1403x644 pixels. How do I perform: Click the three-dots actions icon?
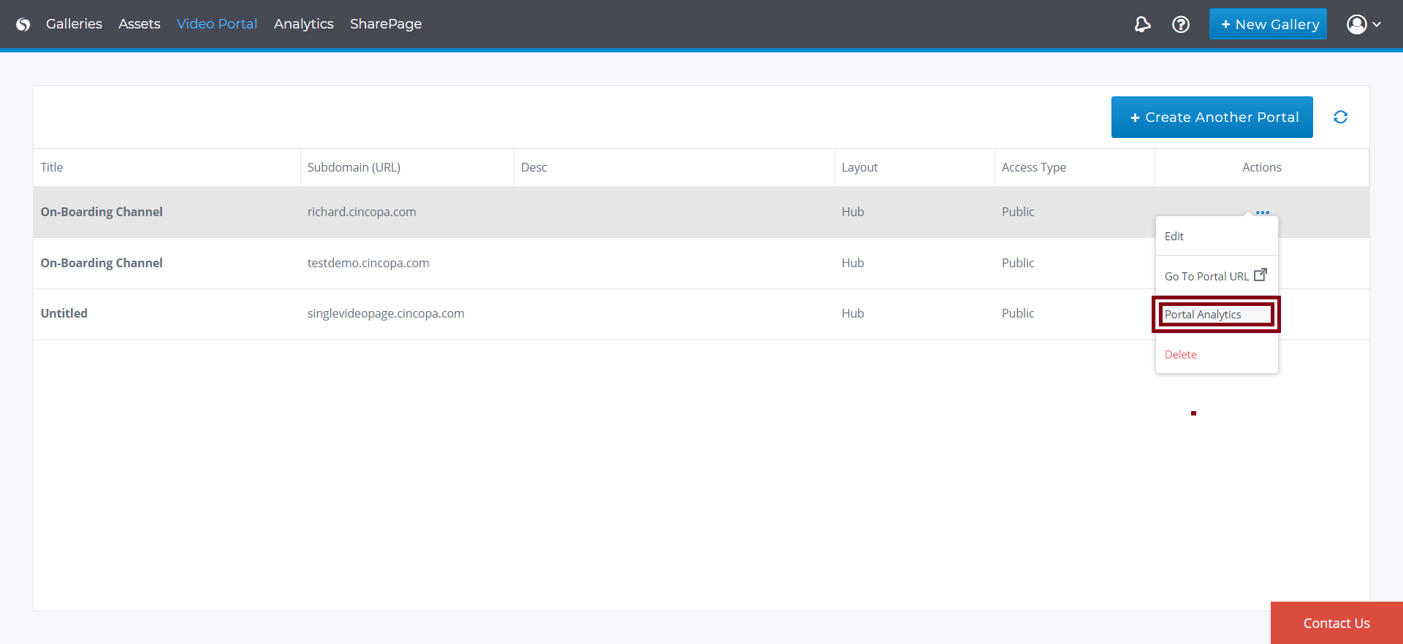[1262, 212]
